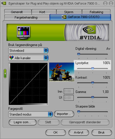This screenshot has height=139, width=115.
Task: Switch to the Fargebehandling tab
Action: 26,17
